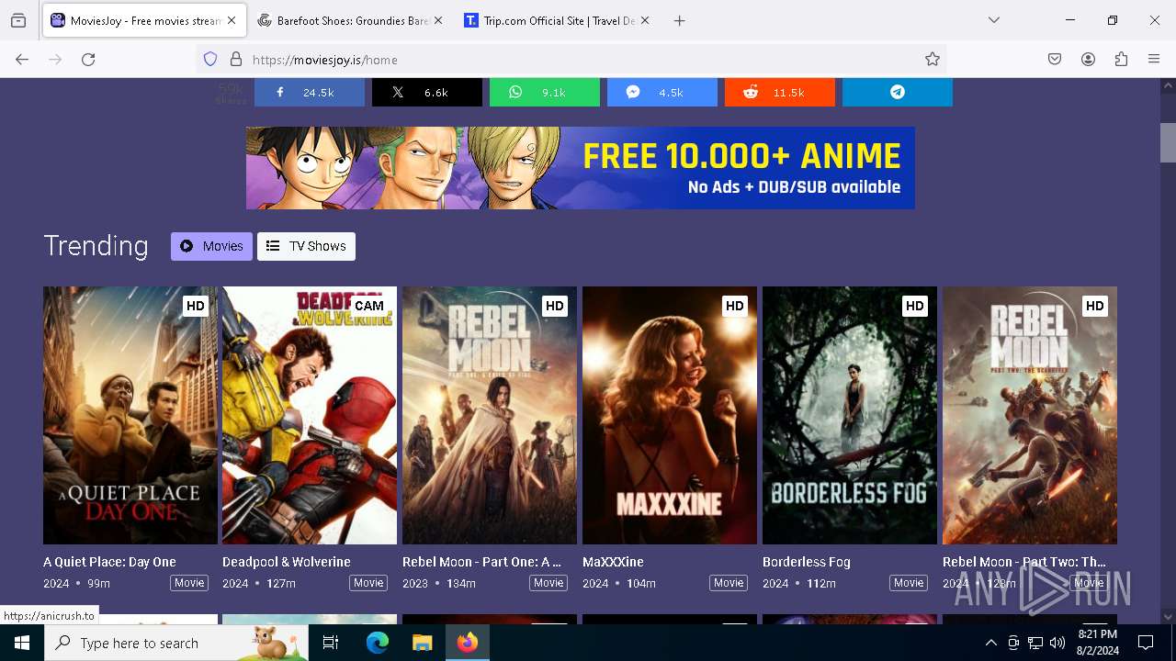This screenshot has width=1176, height=661.
Task: Share on X with 6.6k count
Action: [426, 92]
